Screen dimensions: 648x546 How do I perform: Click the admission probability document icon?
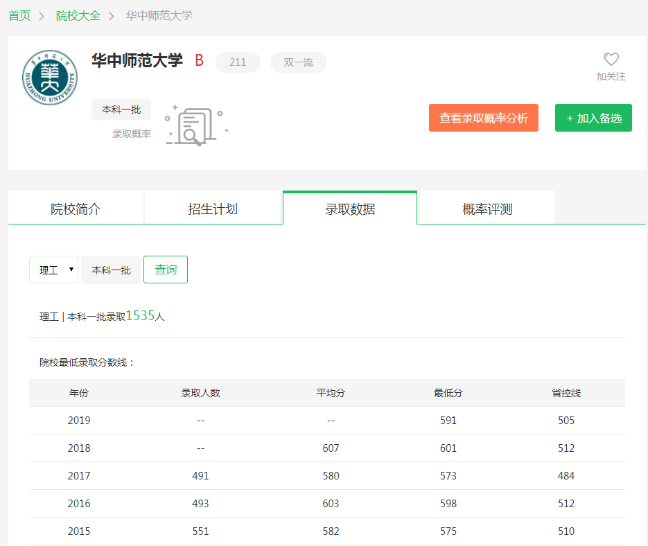pyautogui.click(x=196, y=125)
